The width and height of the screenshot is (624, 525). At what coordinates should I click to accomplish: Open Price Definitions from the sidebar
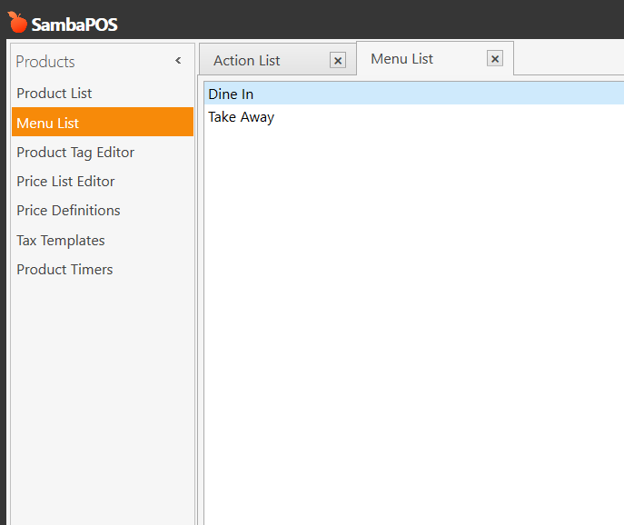(x=68, y=211)
